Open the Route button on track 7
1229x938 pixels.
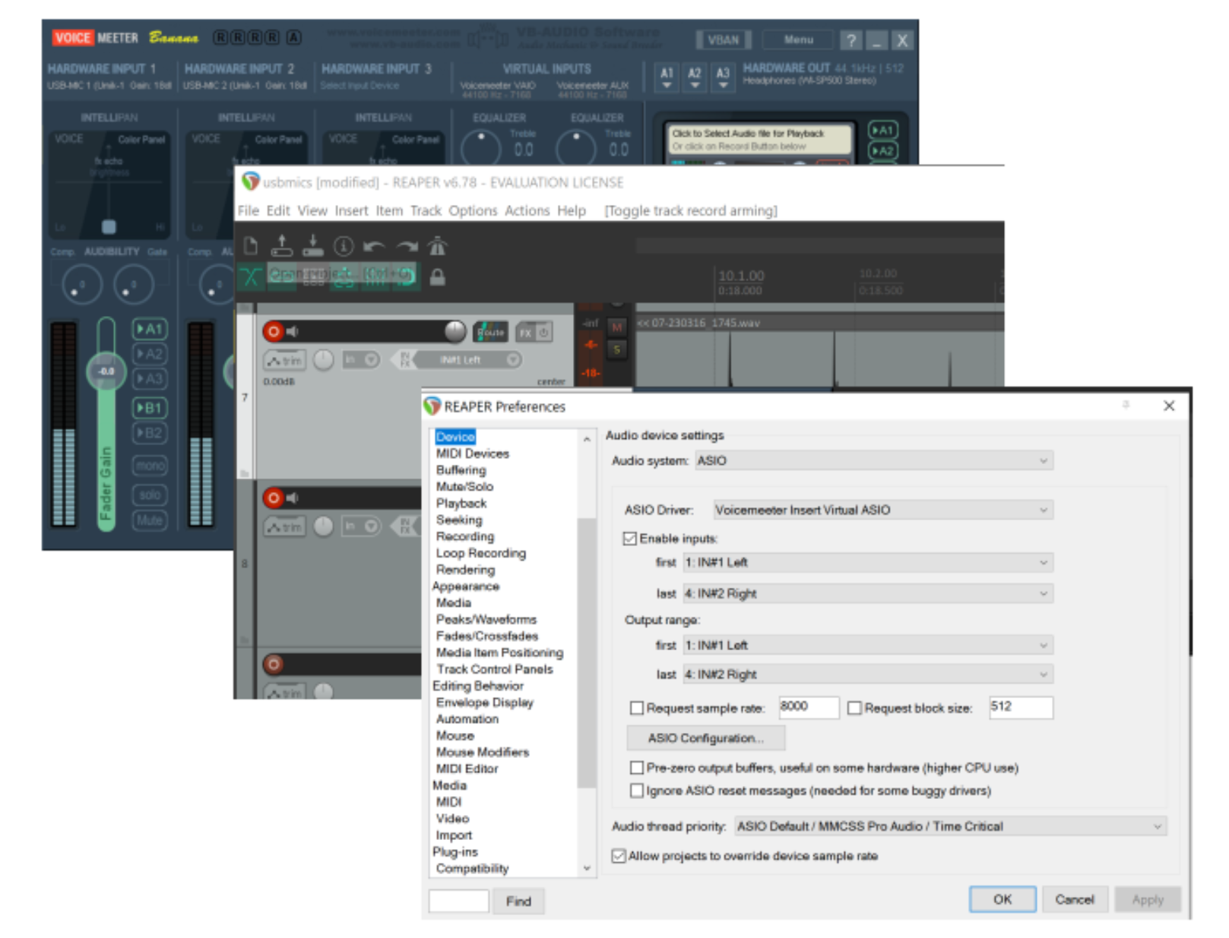(490, 332)
